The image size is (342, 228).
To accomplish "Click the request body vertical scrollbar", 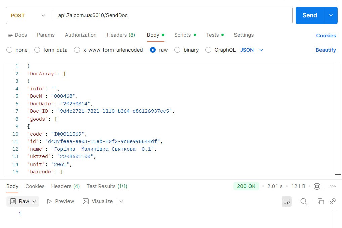I will click(338, 118).
